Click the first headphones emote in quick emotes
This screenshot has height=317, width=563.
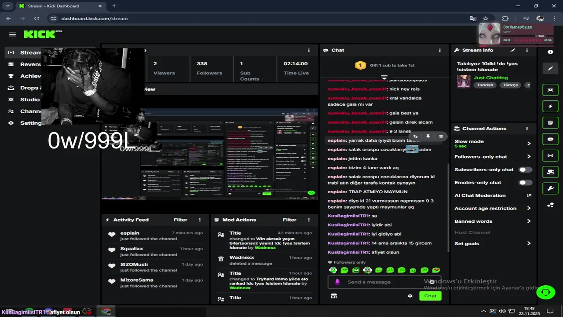333,270
